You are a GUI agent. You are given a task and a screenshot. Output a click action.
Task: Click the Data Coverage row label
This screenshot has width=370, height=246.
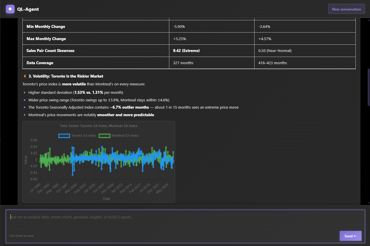coord(40,63)
